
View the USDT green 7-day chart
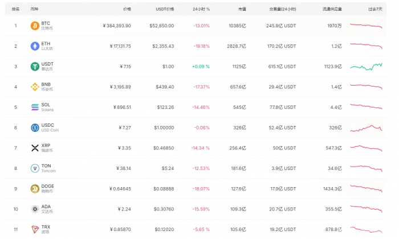[x=366, y=66]
